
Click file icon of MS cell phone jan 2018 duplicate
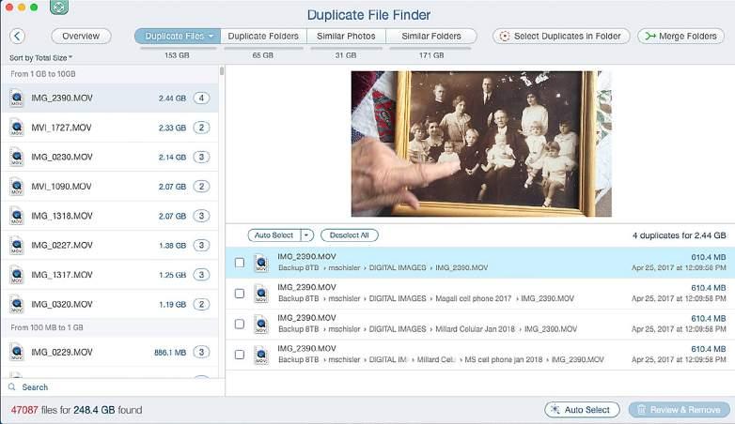(261, 355)
